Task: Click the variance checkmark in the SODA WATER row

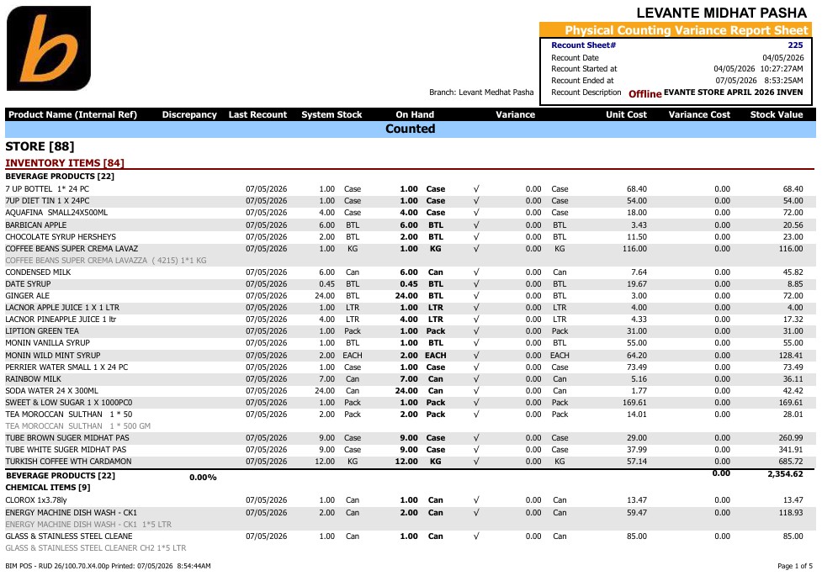Action: 476,391
